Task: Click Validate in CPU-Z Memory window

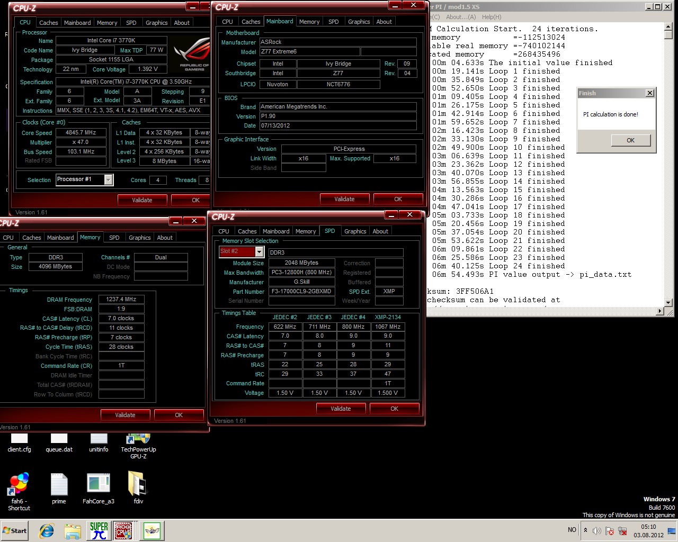Action: coord(125,415)
